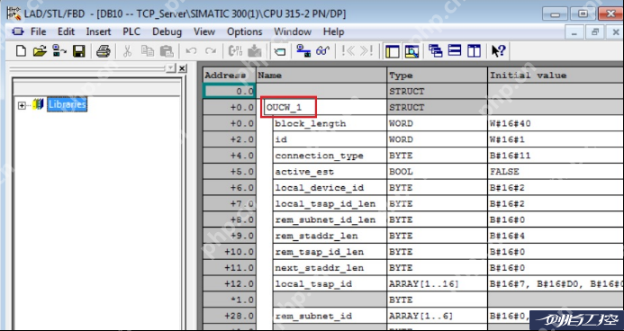Select the local_tsap_id name cell
The width and height of the screenshot is (624, 331).
tap(330, 283)
